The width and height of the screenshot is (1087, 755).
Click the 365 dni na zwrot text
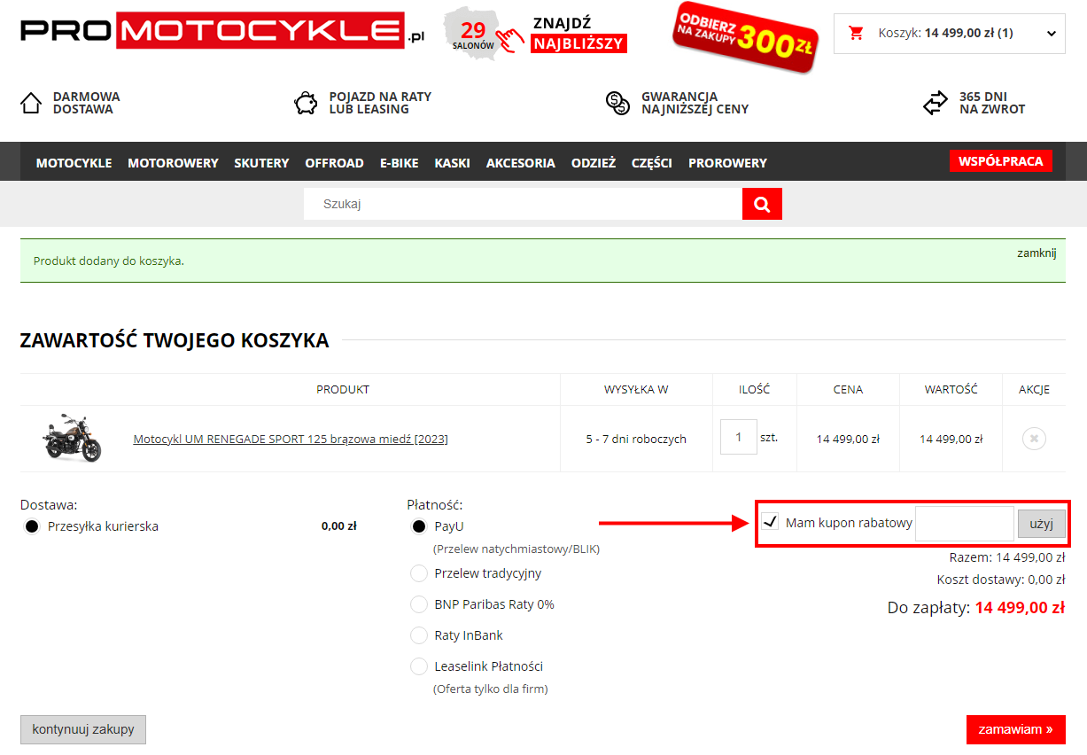[x=992, y=103]
